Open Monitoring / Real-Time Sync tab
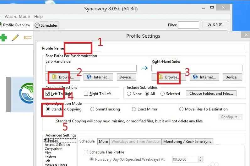Viewport: 250px width, 166px height. (x=187, y=142)
